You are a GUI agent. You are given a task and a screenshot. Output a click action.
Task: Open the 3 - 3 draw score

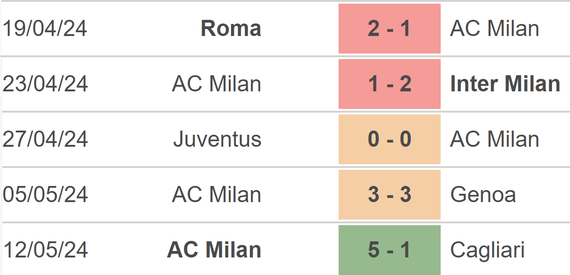(389, 195)
